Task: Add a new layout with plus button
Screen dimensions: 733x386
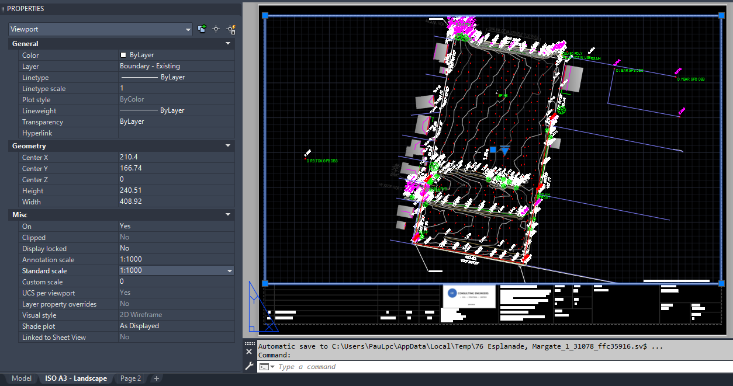Action: point(156,378)
